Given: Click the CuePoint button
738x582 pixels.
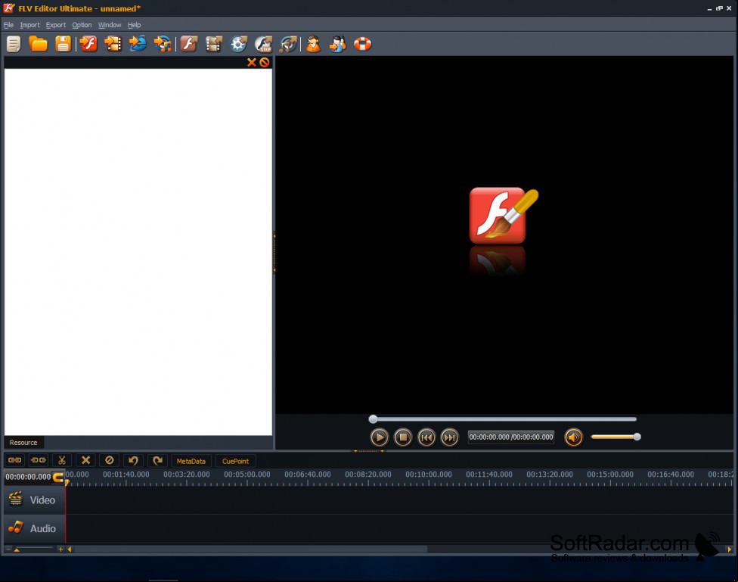Looking at the screenshot, I should [235, 461].
